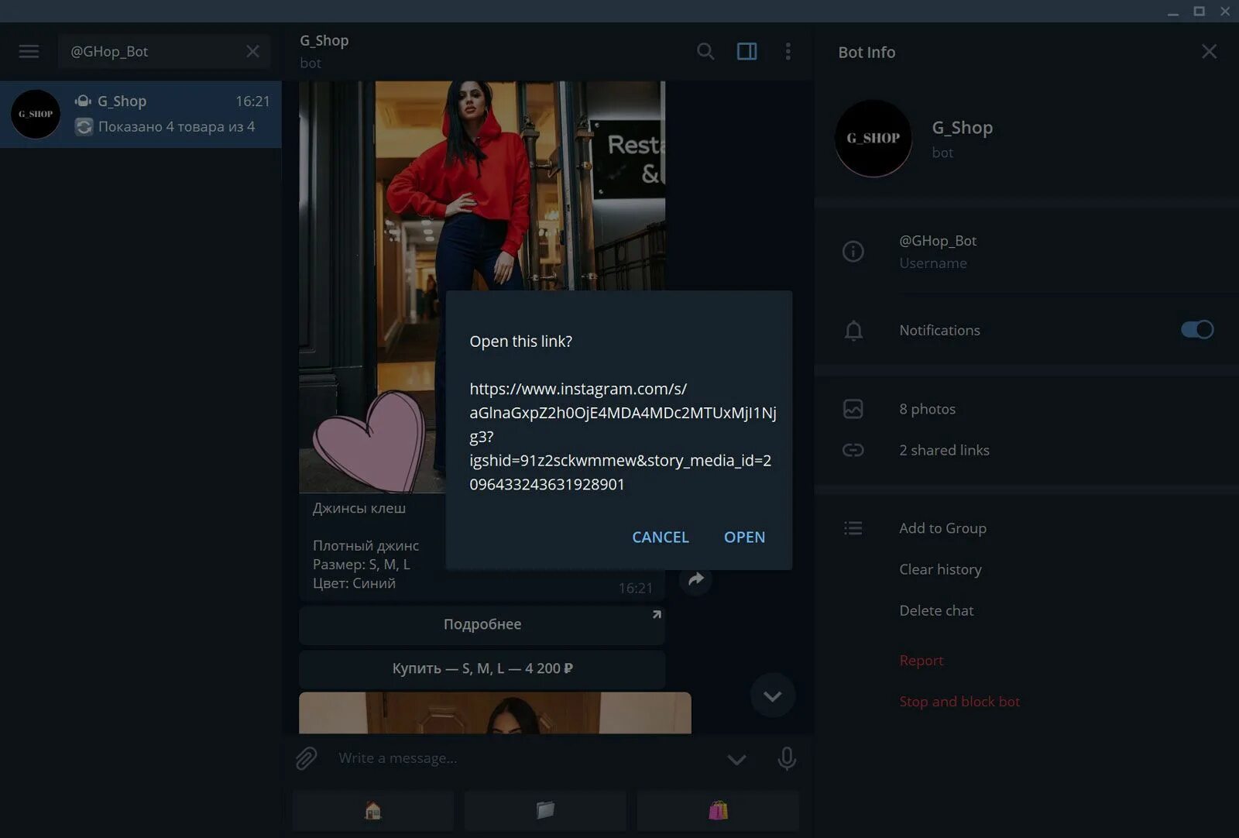Search within the G_Shop chat

click(x=705, y=52)
